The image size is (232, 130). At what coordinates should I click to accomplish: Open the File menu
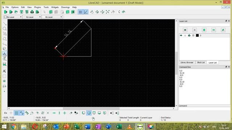[x=7, y=7]
